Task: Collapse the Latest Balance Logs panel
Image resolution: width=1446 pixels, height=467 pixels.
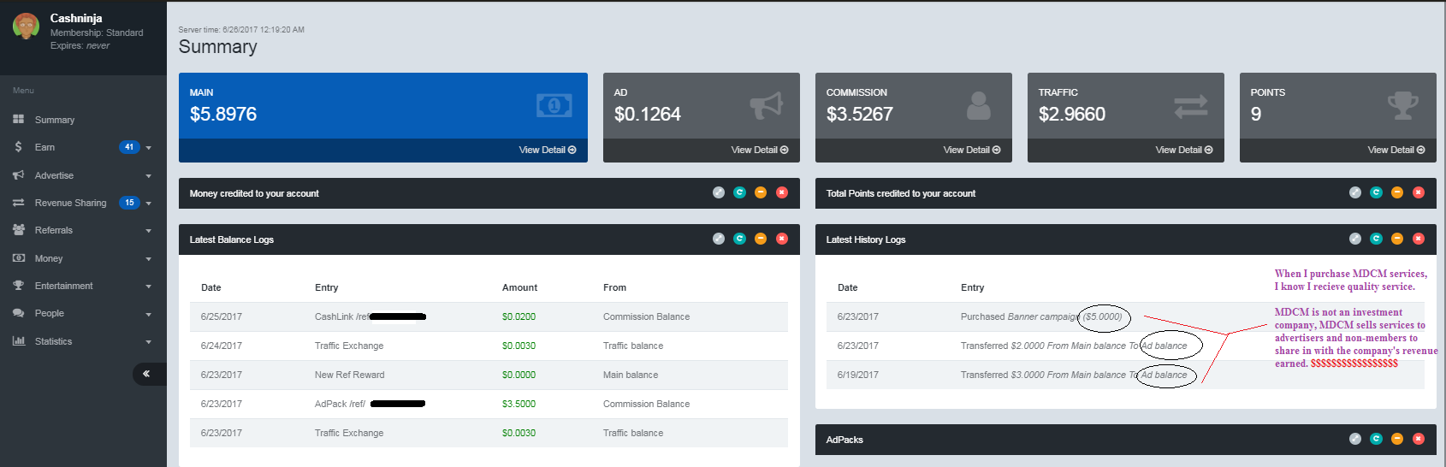Action: pos(761,239)
